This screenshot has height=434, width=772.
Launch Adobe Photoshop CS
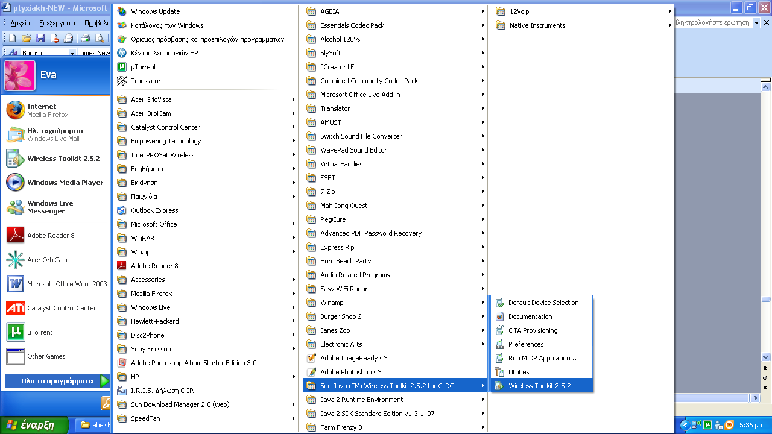395,372
